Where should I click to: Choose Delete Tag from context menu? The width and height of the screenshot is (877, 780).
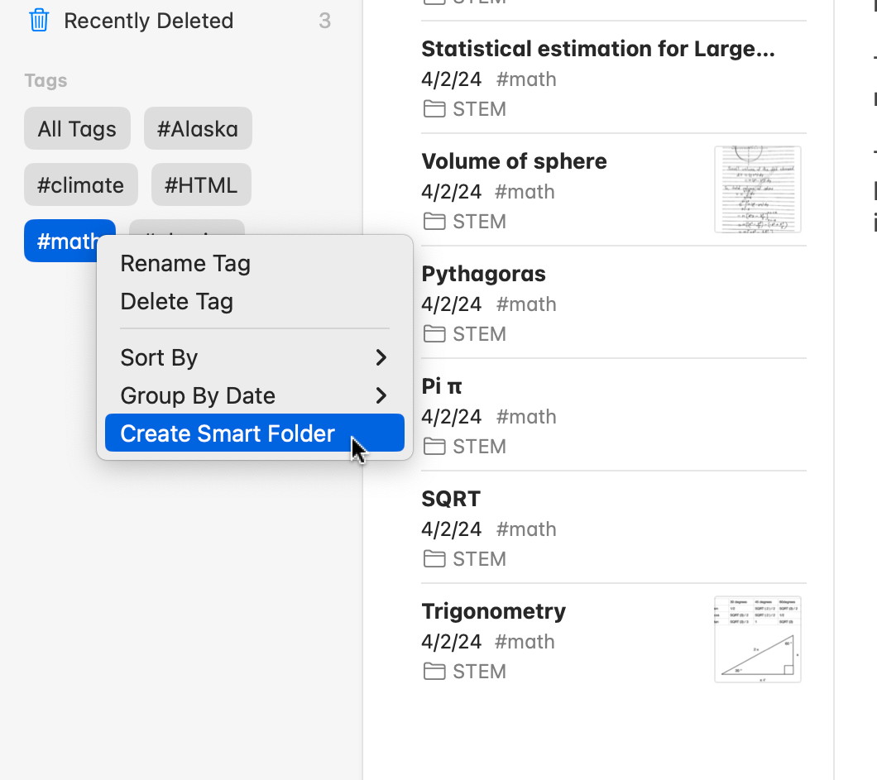[x=176, y=302]
